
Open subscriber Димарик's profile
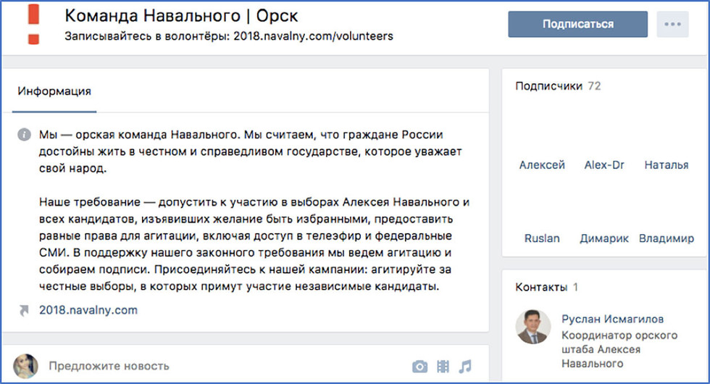[604, 238]
